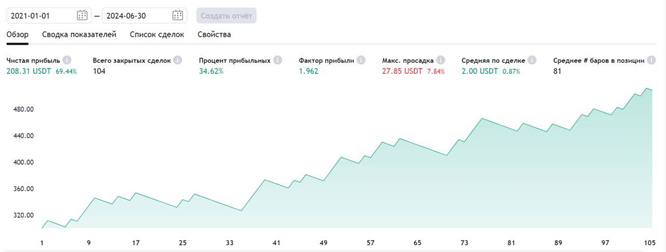Open the Сводка показателей tab
The height and width of the screenshot is (252, 666).
click(x=79, y=35)
